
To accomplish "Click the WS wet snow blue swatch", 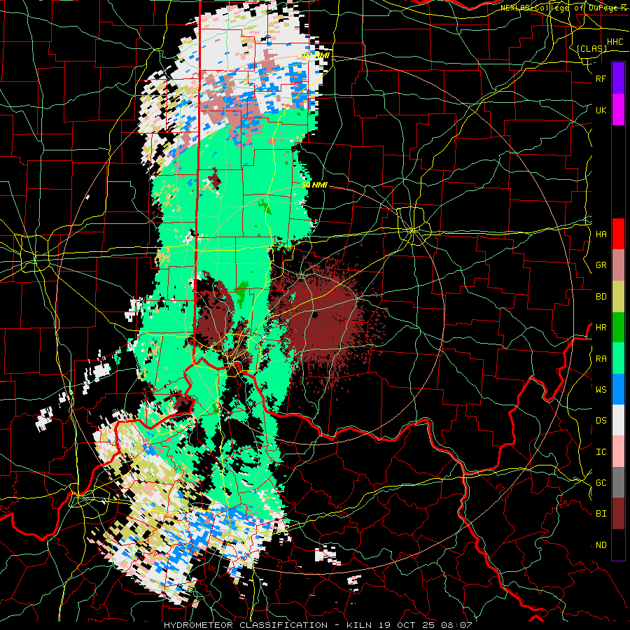I will coord(618,389).
